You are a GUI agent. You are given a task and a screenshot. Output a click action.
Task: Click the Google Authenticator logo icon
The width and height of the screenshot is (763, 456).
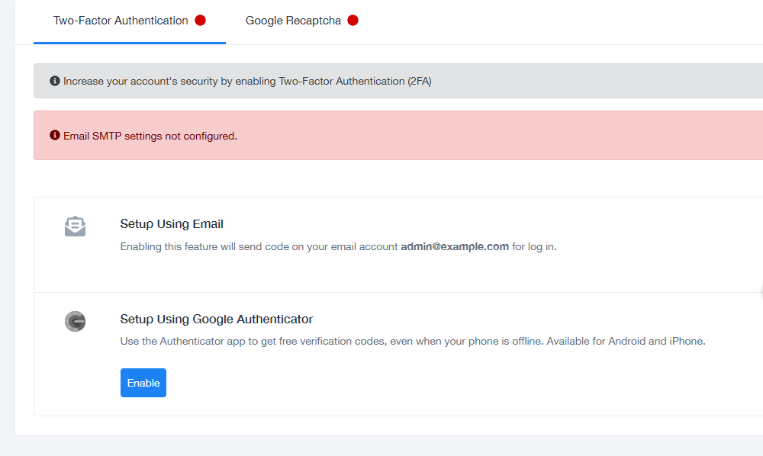(x=75, y=322)
